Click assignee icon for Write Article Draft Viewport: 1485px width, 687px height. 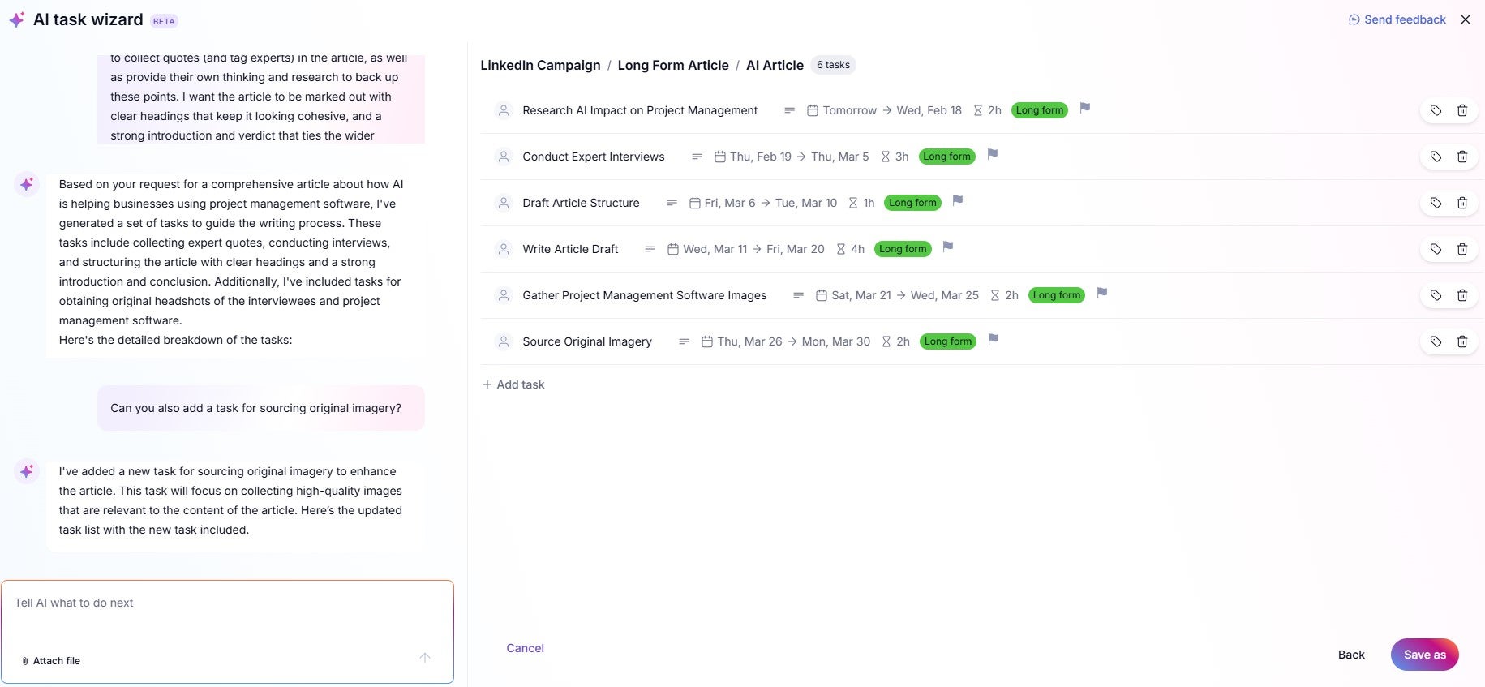coord(504,249)
